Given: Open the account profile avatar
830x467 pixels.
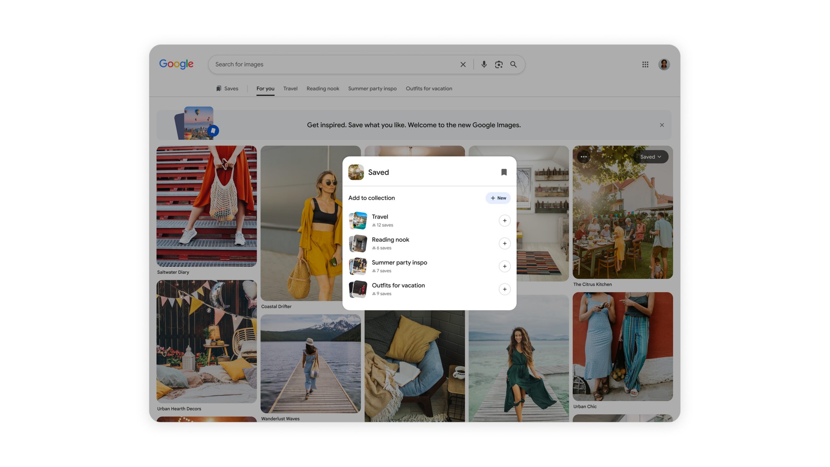Looking at the screenshot, I should click(x=664, y=64).
